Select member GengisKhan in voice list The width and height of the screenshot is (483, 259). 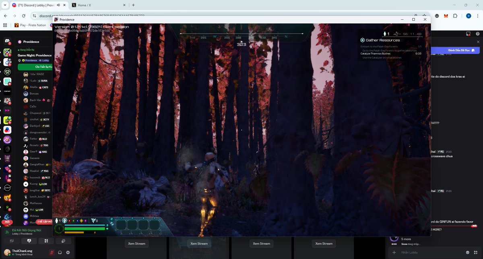click(x=37, y=164)
